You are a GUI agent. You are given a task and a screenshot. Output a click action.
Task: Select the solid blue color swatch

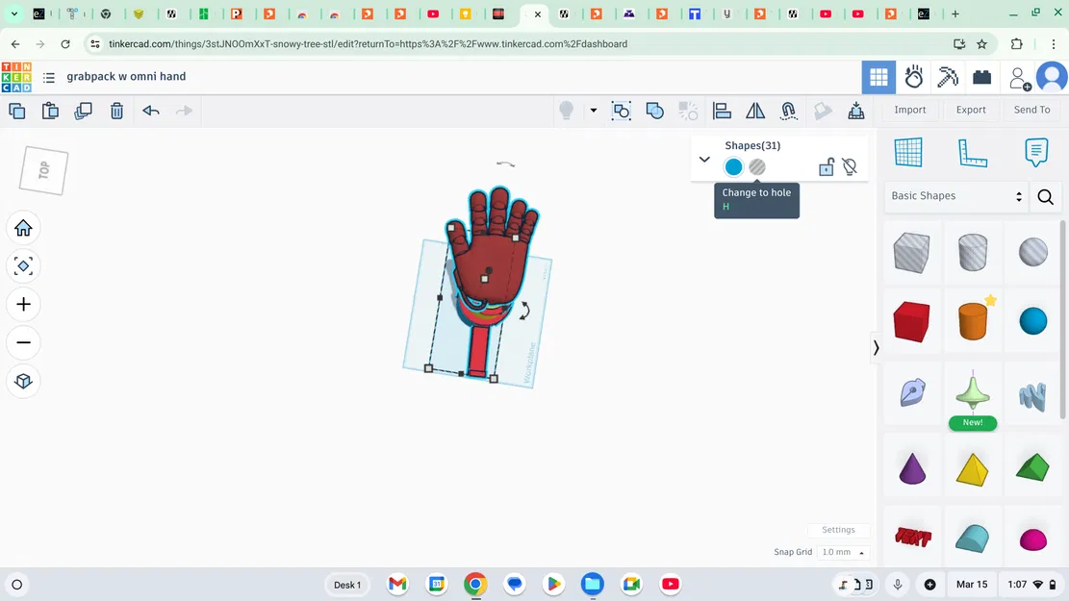(733, 166)
